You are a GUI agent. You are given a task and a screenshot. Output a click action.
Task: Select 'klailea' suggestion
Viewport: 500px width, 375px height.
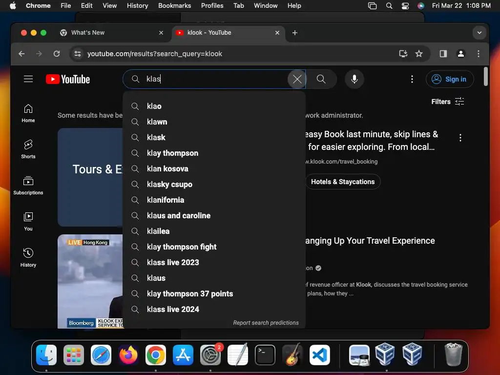point(214,231)
